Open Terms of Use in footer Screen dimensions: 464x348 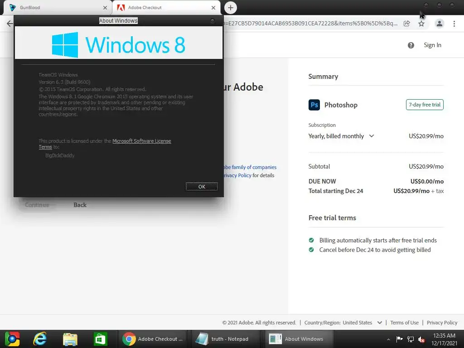(x=404, y=323)
